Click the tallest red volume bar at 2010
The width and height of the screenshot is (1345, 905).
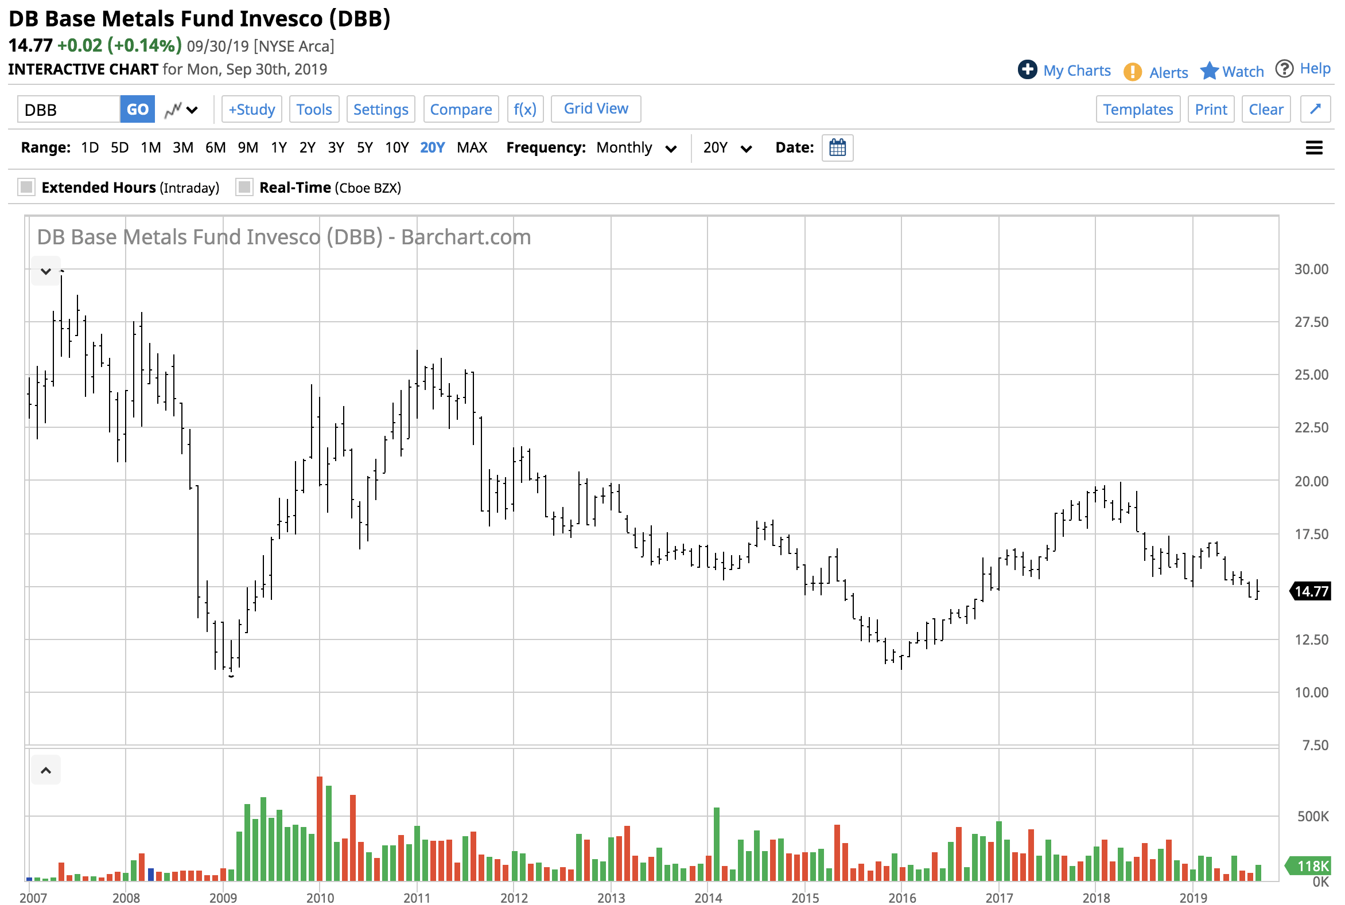[320, 828]
